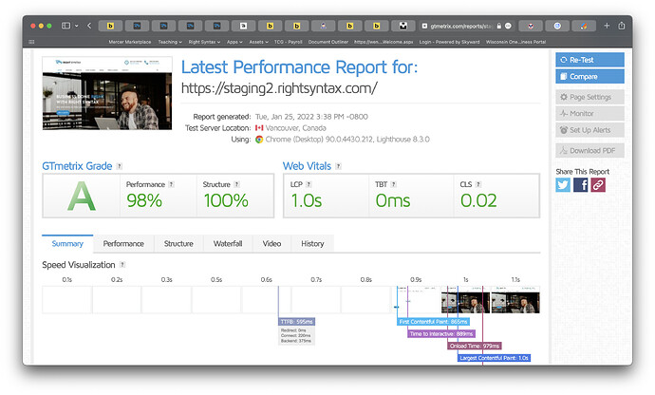
Task: Share report via Twitter icon
Action: tap(563, 185)
